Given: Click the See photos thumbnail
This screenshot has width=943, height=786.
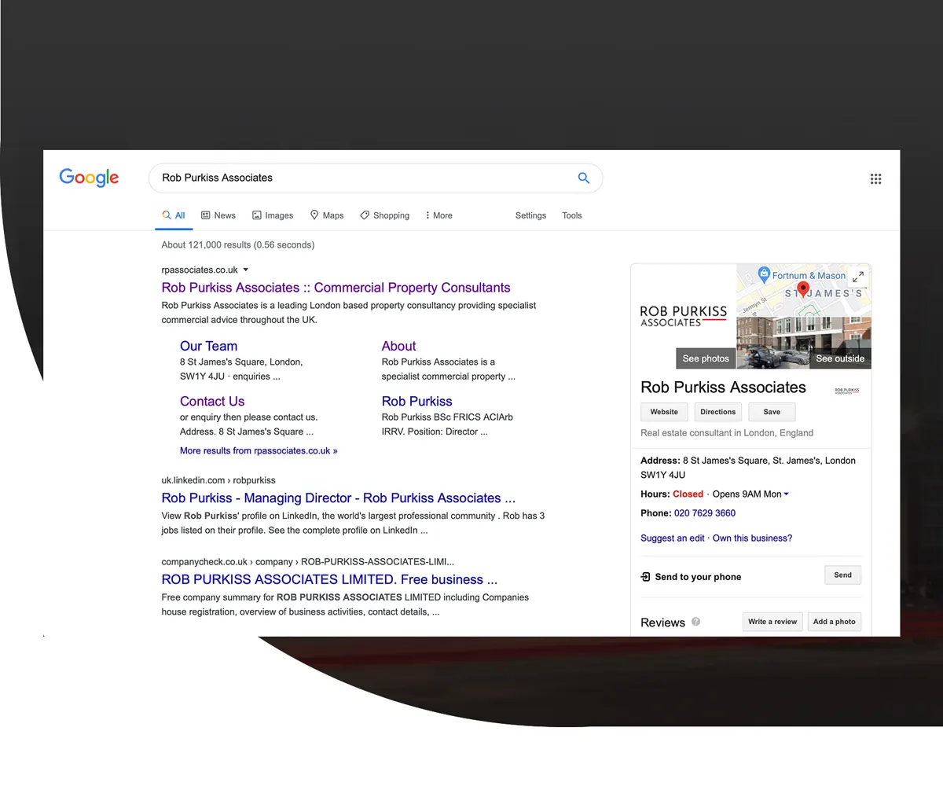Looking at the screenshot, I should (706, 358).
